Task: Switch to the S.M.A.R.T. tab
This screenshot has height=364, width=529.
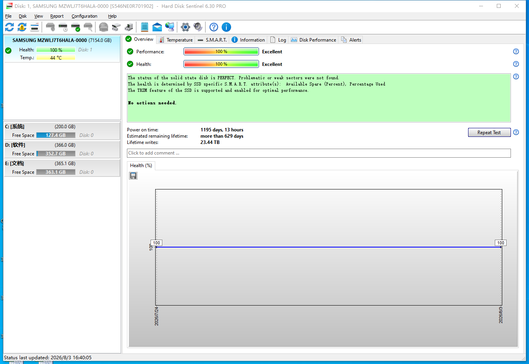Action: [212, 40]
